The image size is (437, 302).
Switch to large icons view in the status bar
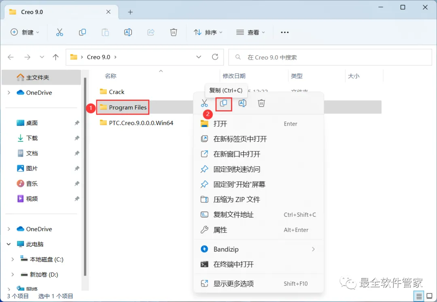(429, 296)
